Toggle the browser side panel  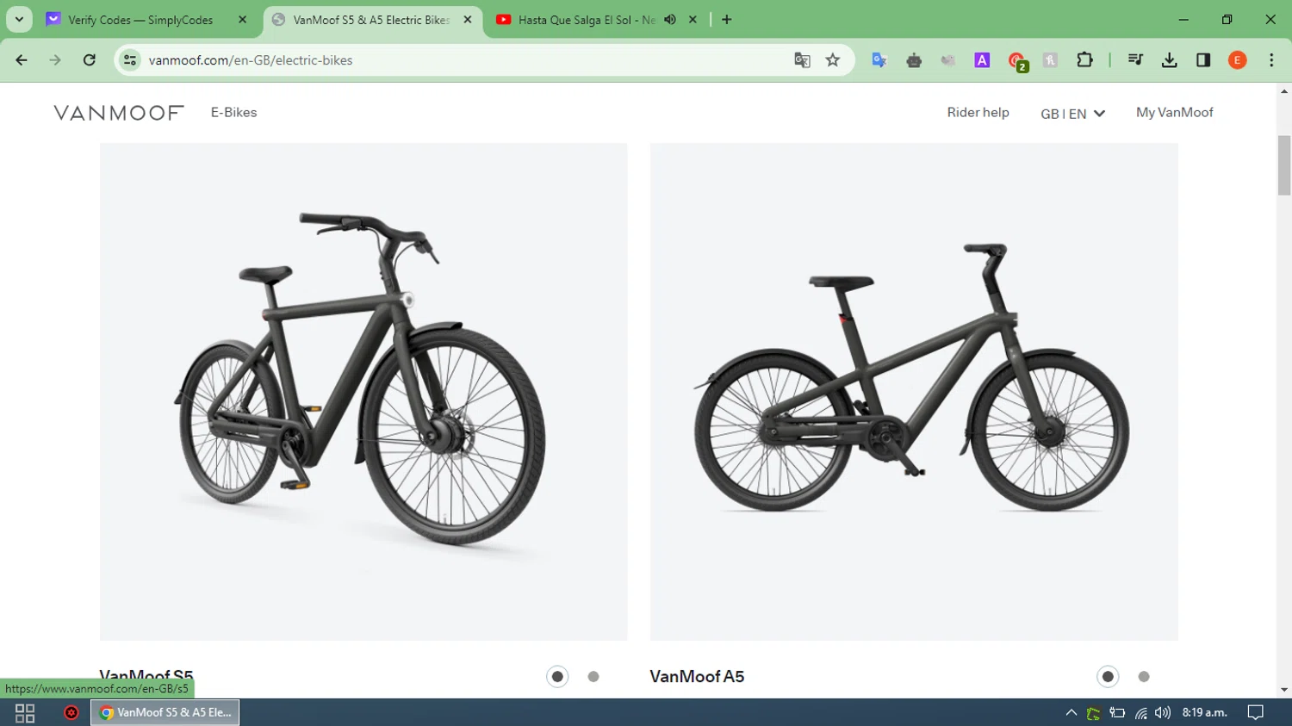[1203, 60]
